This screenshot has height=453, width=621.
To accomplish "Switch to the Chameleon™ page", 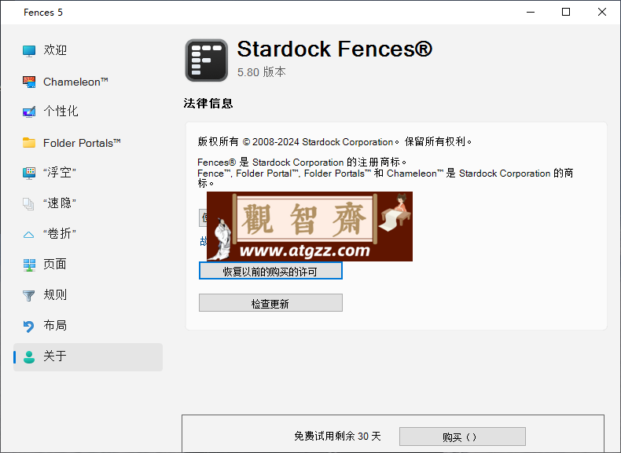I will 88,82.
